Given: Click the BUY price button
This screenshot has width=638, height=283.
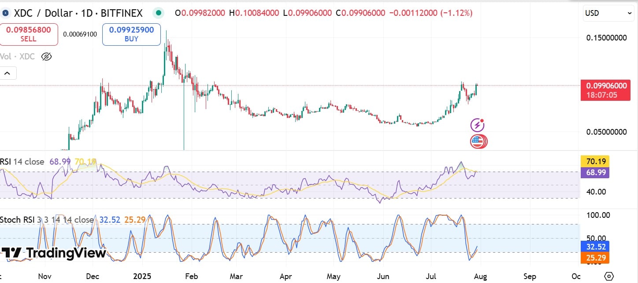Looking at the screenshot, I should [131, 34].
